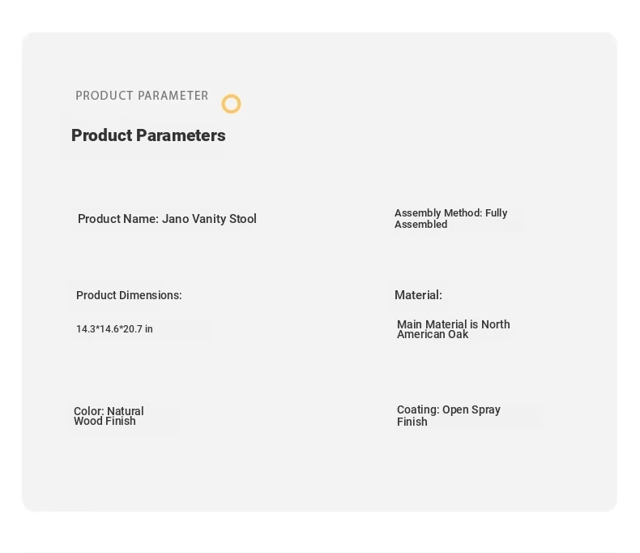Viewport: 640px width, 553px height.
Task: Click the Color: Natural Wood Finish text
Action: 109,416
